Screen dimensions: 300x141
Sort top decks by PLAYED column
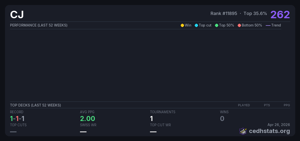[244, 105]
